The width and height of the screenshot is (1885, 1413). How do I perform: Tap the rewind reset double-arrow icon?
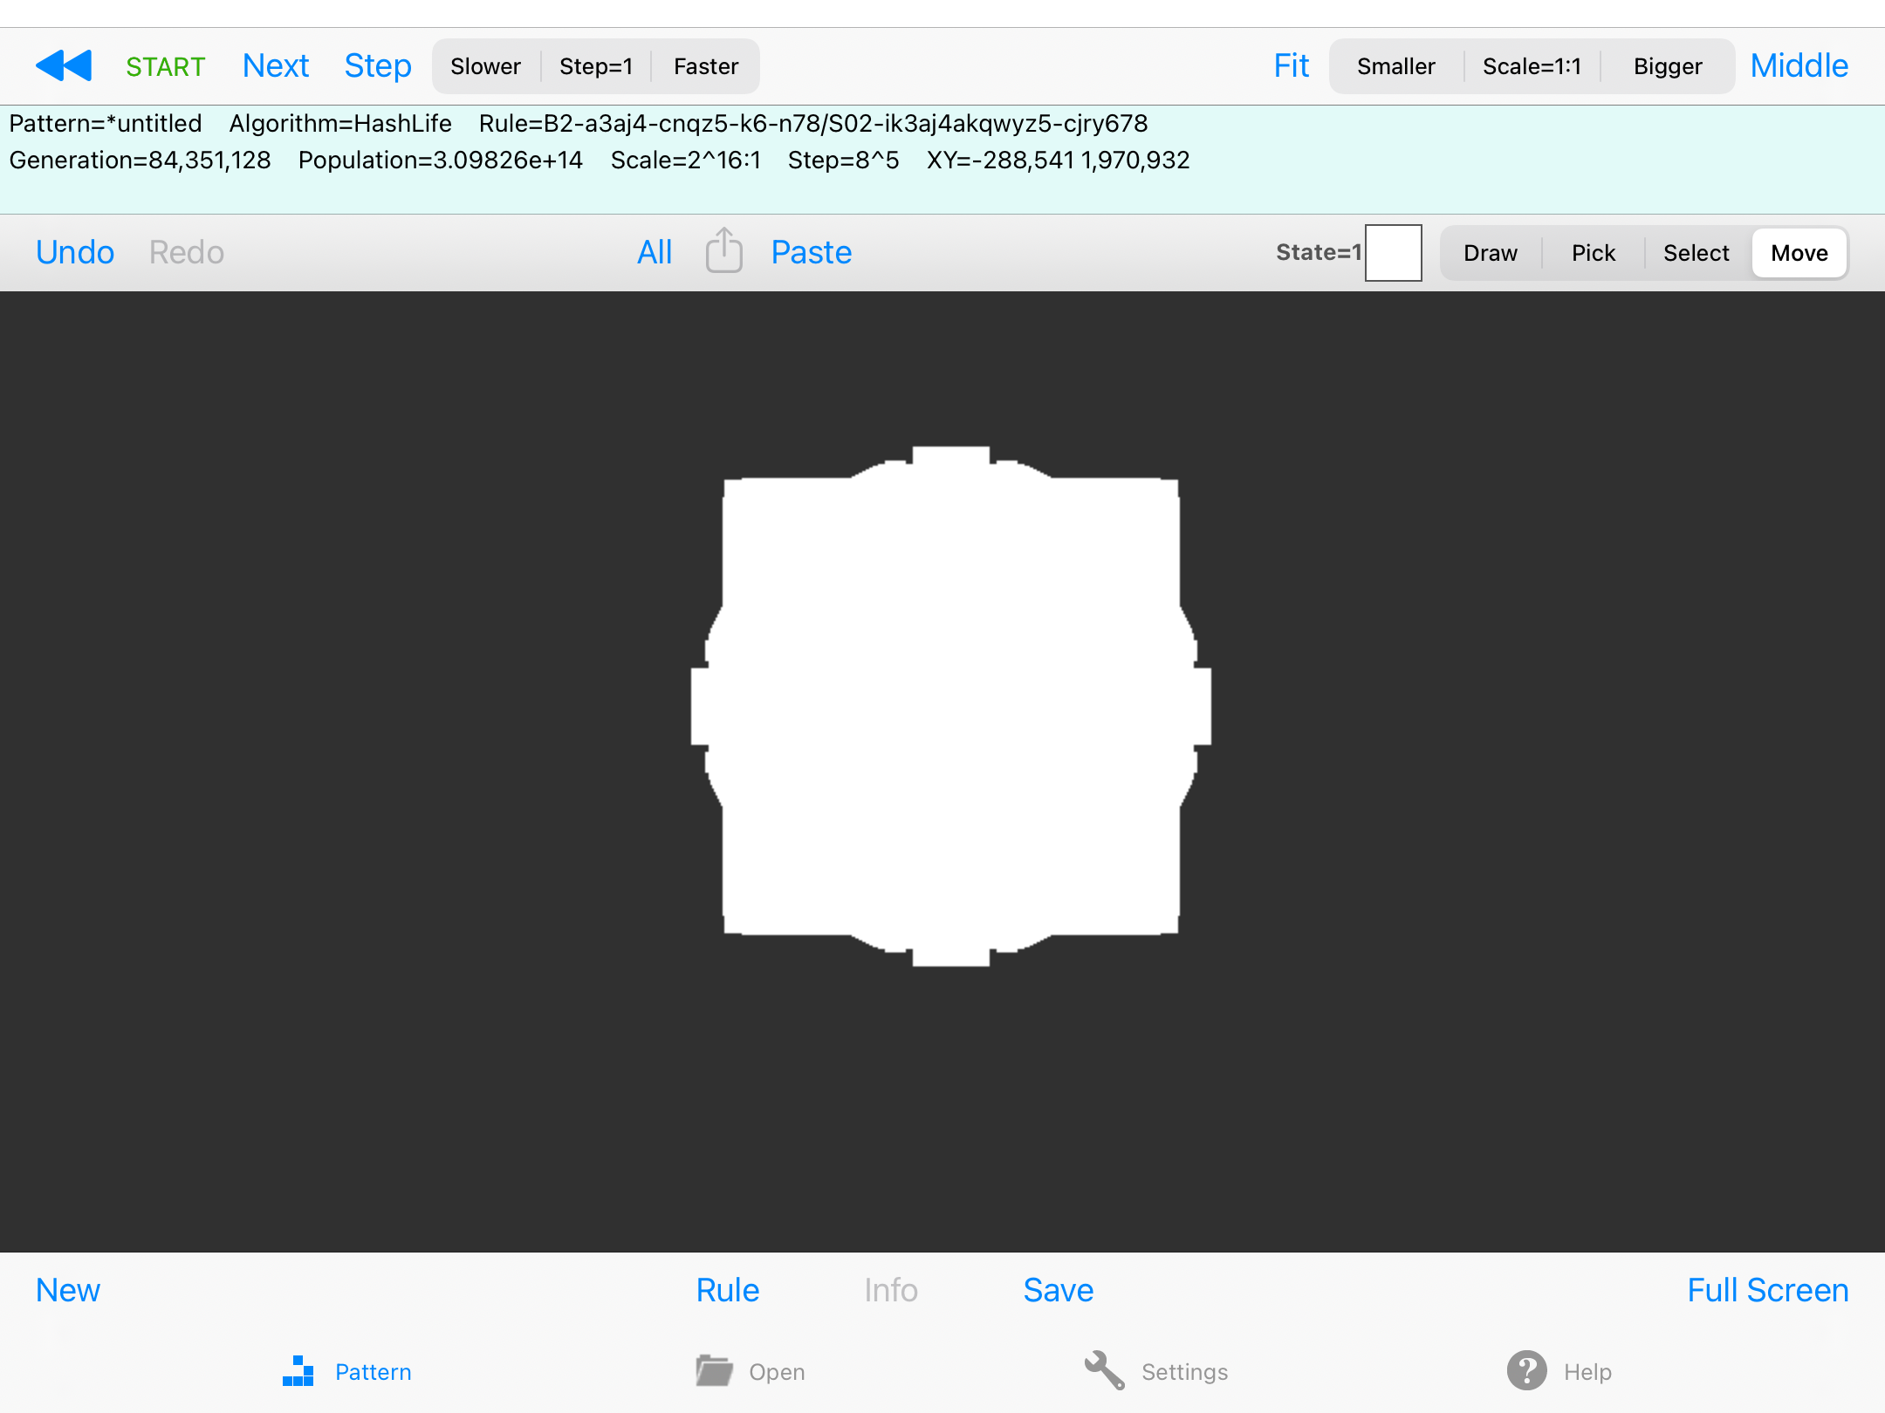(64, 65)
